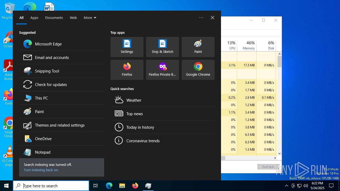Open Email and accounts envelope icon
This screenshot has height=191, width=340.
coord(28,57)
